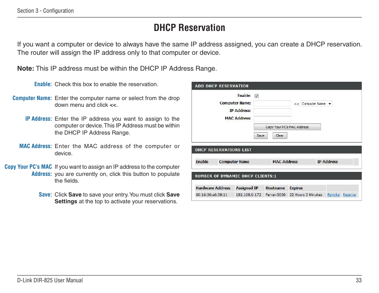Viewport: 379px width, 293px height.
Task: Click the IP Address input field
Action: (x=273, y=111)
